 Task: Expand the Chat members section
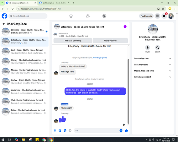(x=153, y=65)
